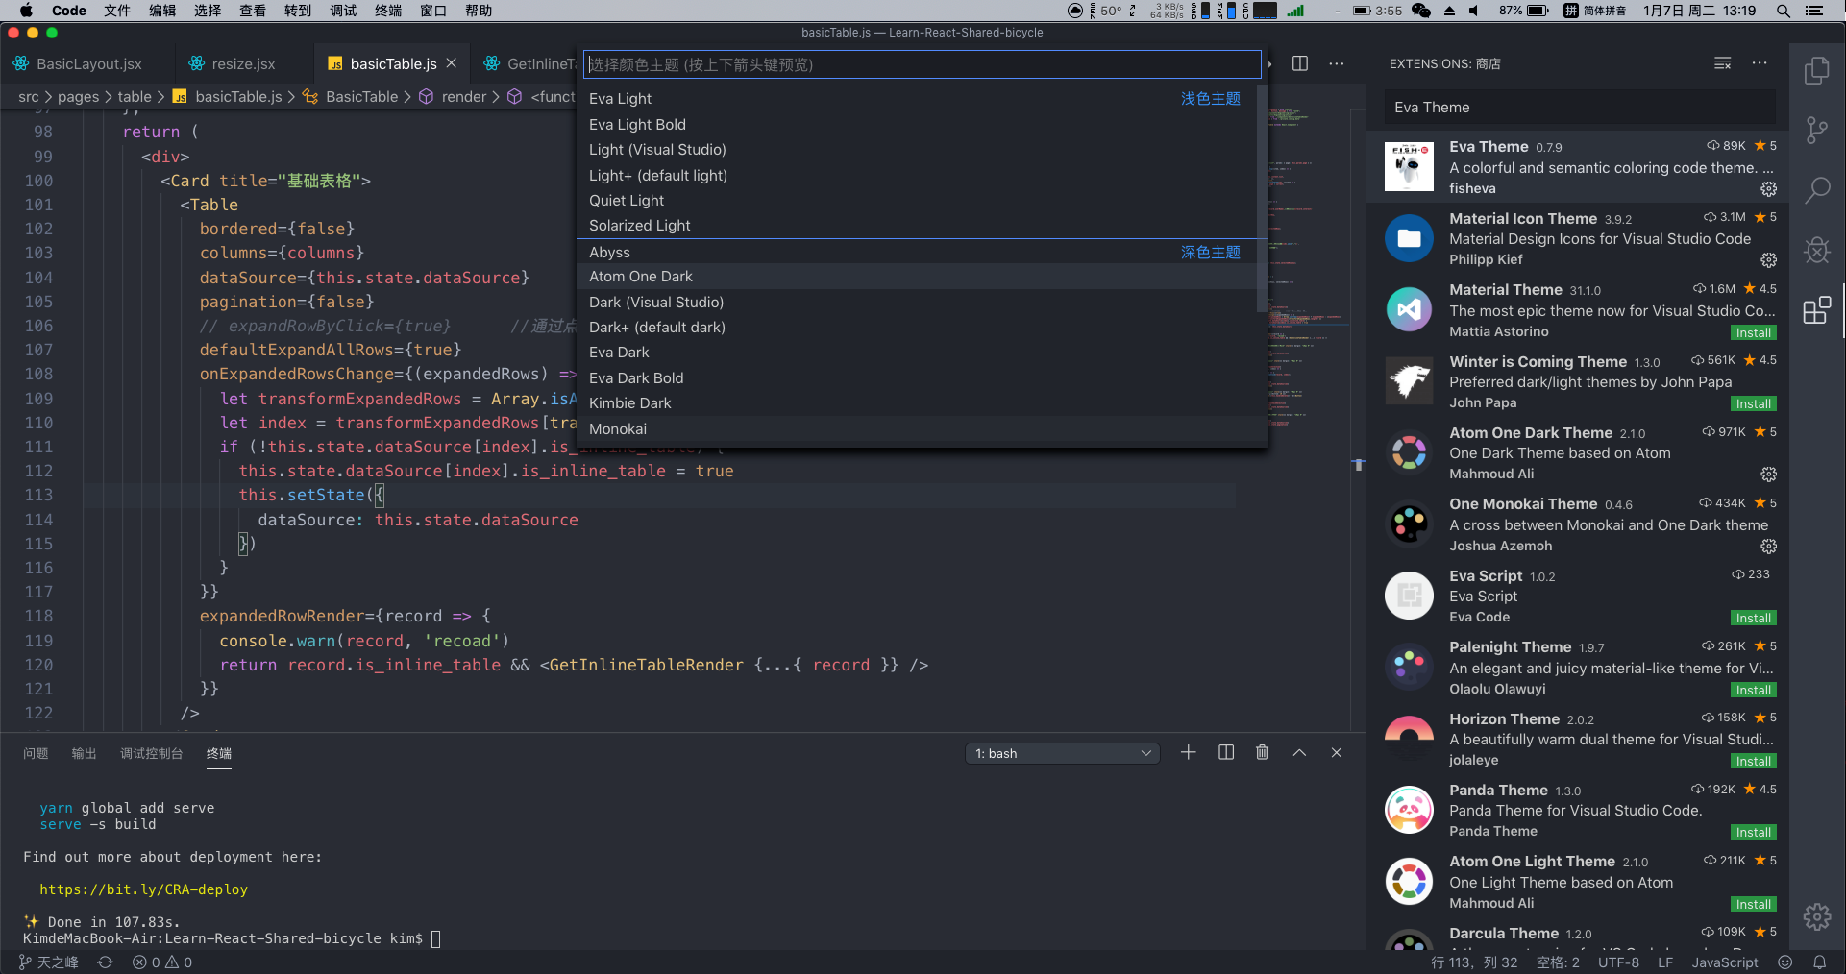Expand the "pages" breadcrumb

(78, 96)
